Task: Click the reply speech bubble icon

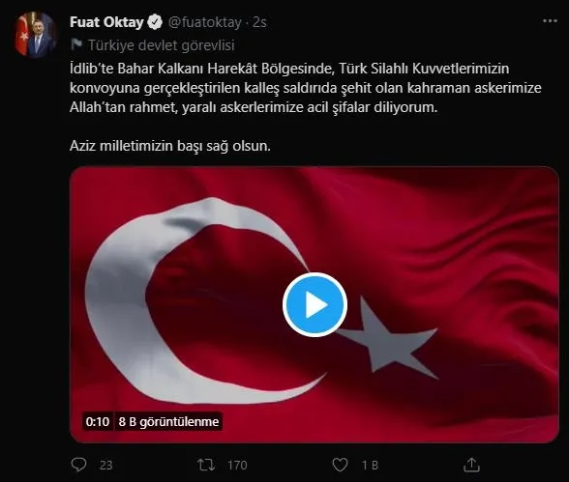Action: 78,465
